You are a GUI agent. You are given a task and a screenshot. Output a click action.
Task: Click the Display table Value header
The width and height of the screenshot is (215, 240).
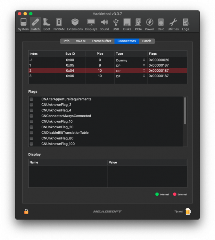tap(147, 162)
